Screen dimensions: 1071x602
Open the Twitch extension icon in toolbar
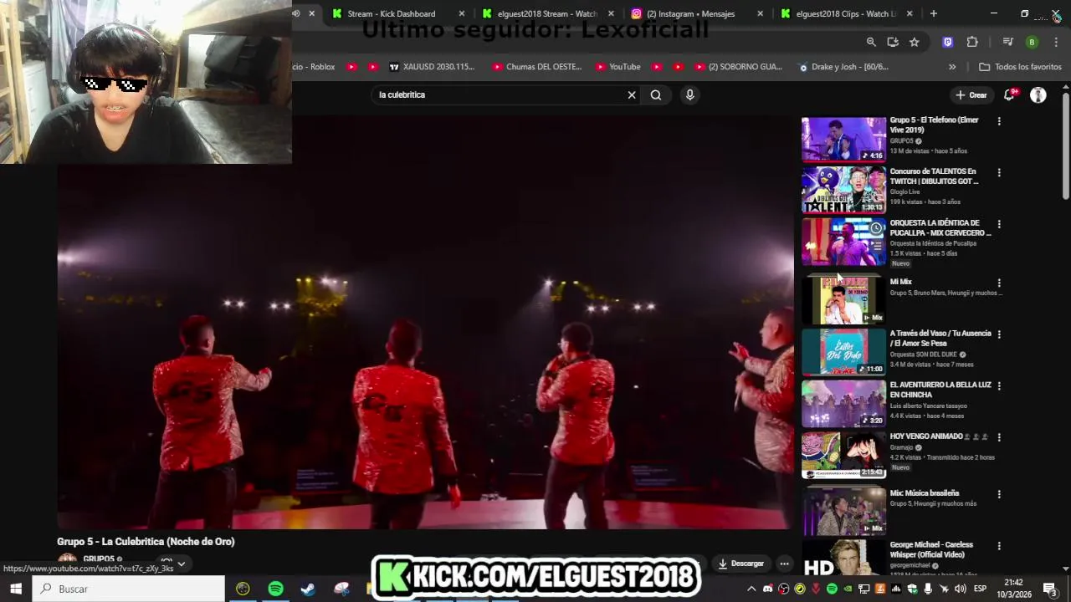tap(947, 42)
